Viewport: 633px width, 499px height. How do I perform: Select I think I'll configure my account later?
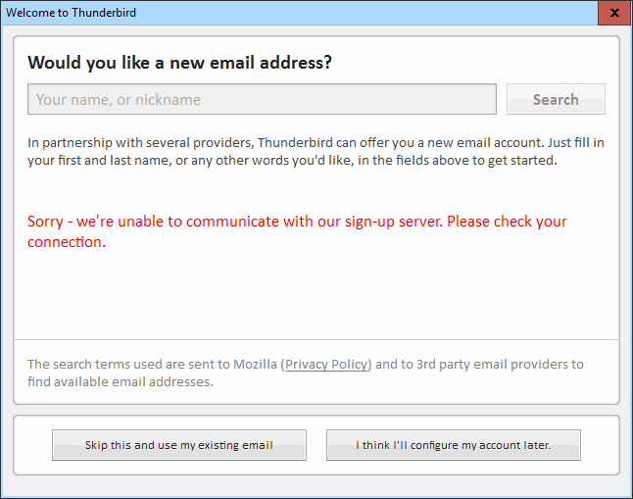click(x=453, y=445)
